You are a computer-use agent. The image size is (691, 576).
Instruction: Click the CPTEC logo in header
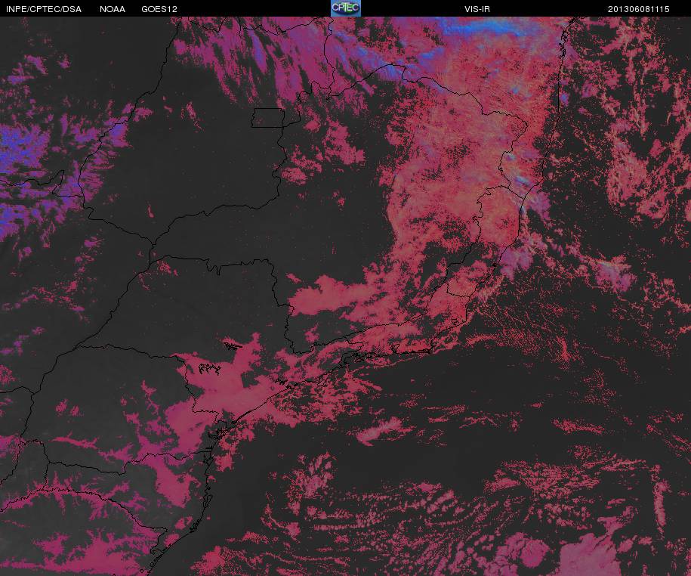pyautogui.click(x=346, y=8)
